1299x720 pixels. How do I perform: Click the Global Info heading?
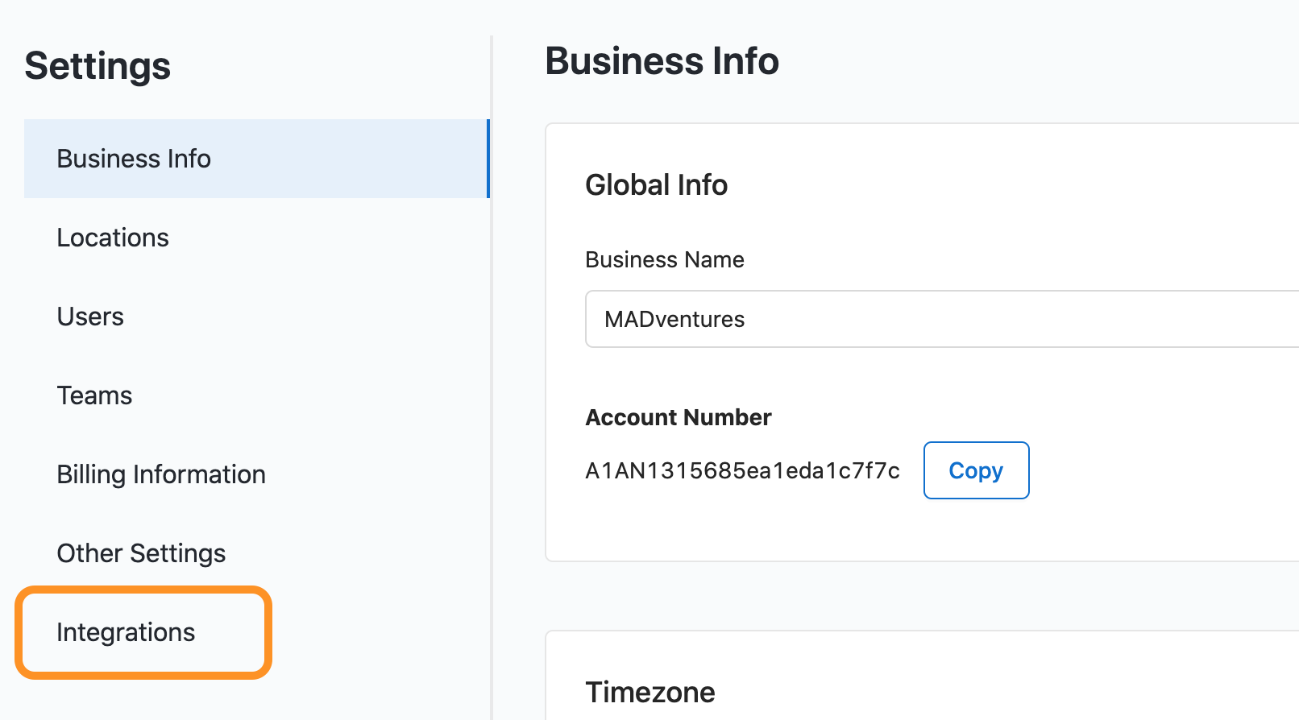[x=656, y=184]
